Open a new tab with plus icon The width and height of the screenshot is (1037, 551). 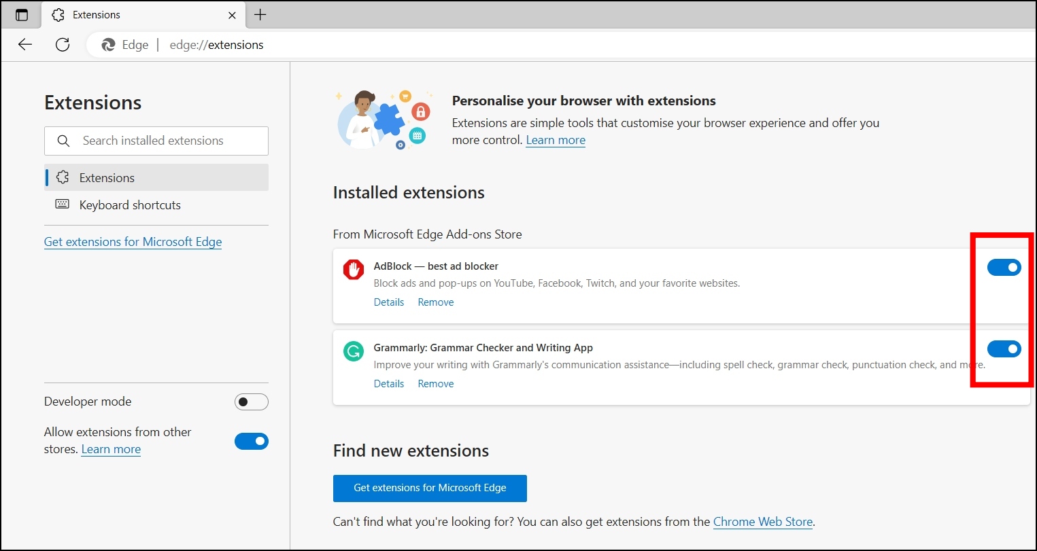pos(260,15)
